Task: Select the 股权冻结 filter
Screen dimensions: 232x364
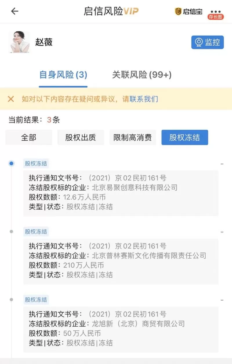Action: [185, 137]
